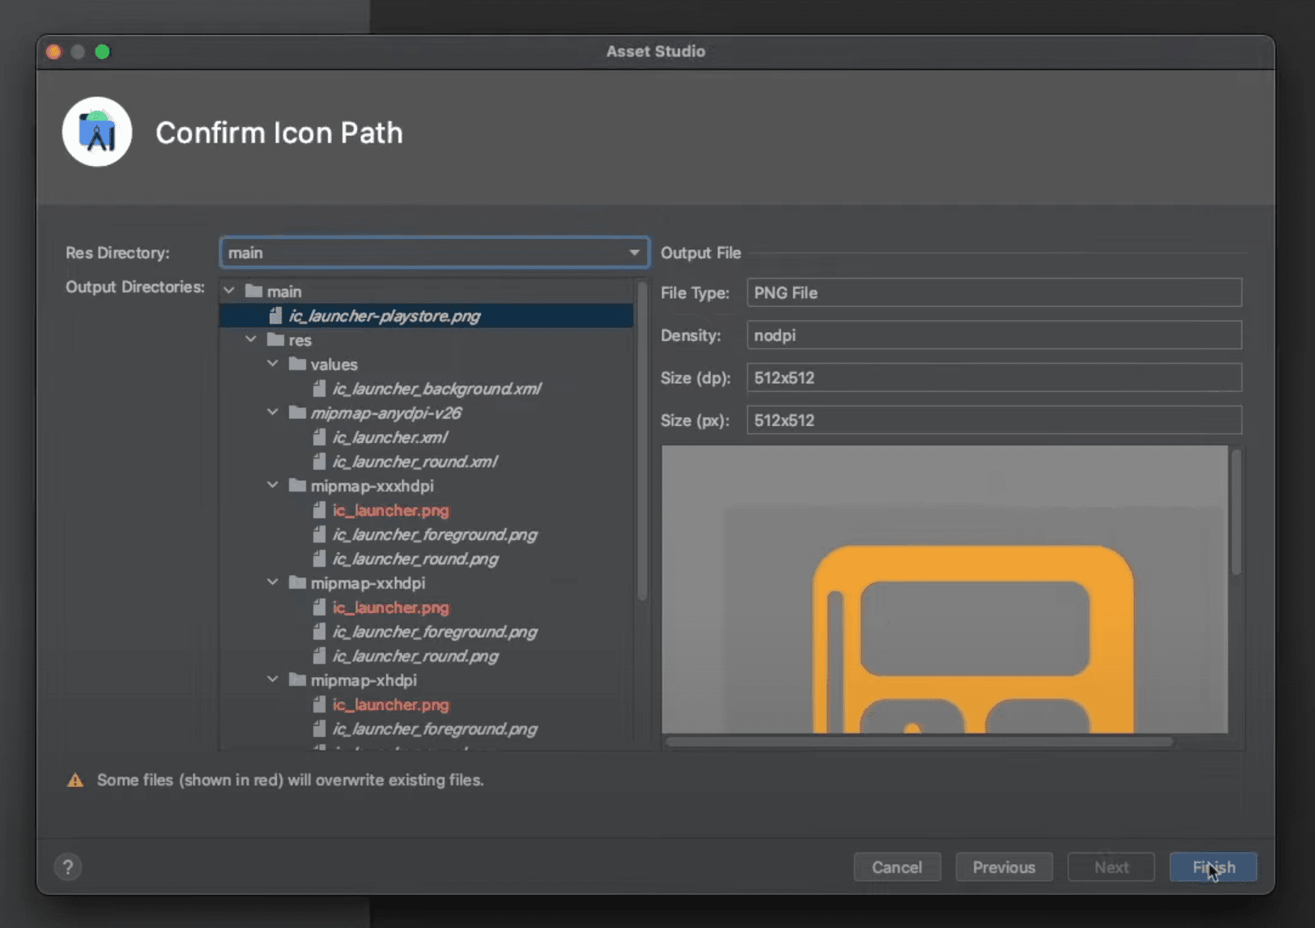Collapse the mipmap-xxhdpi folder chevron
This screenshot has width=1315, height=928.
(x=273, y=583)
